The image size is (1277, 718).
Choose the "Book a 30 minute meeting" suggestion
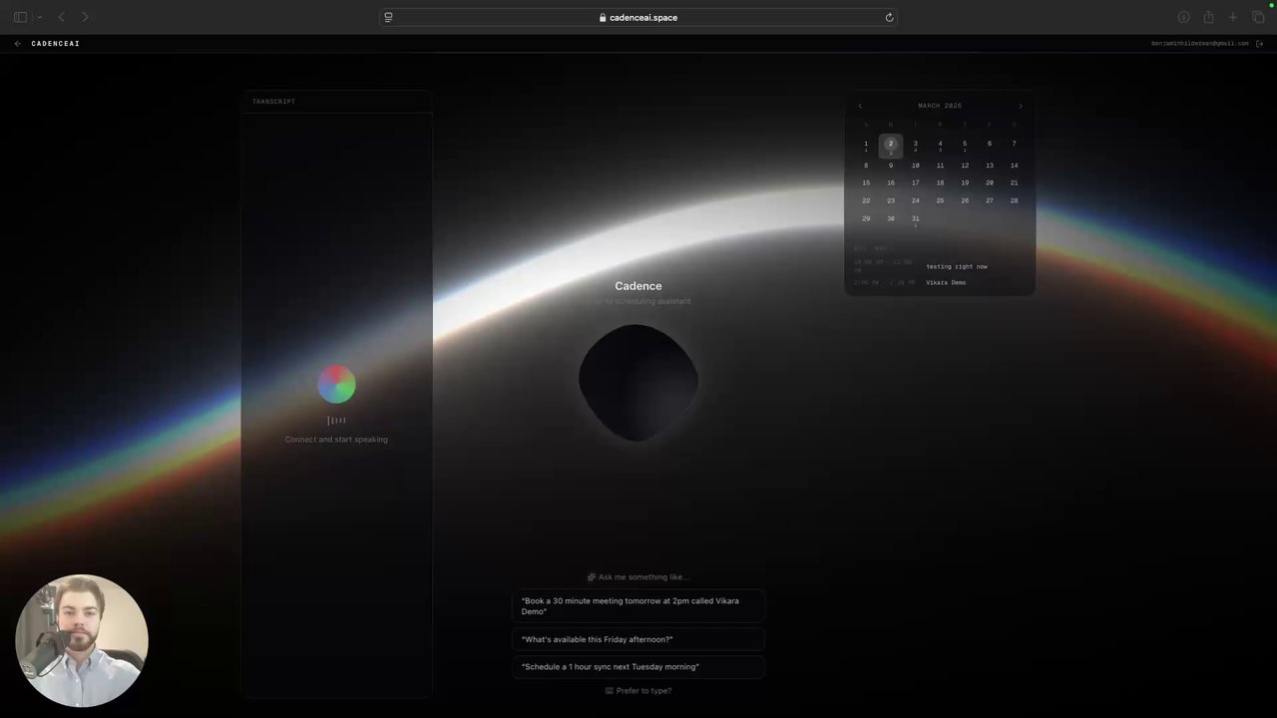coord(638,606)
